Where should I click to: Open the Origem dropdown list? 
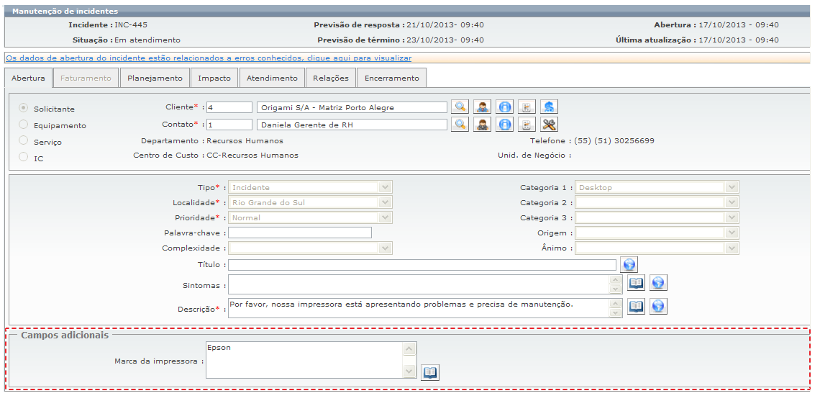(732, 233)
